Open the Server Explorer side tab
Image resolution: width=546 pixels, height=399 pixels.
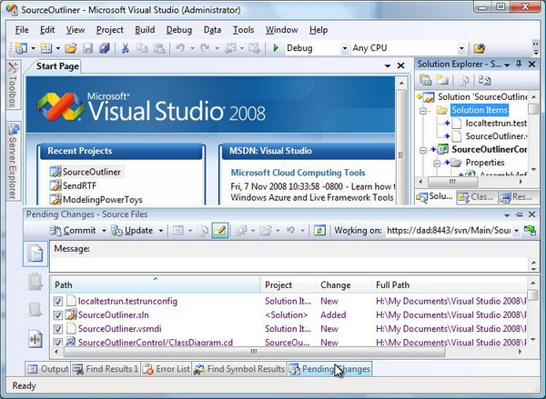(13, 162)
